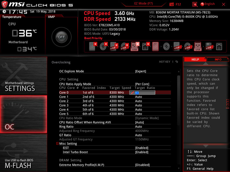Click the UEFI hard disk boot device icon
Image resolution: width=230 pixels, height=172 pixels.
tap(93, 46)
